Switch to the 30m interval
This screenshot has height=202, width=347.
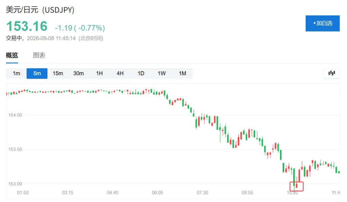[x=79, y=74]
